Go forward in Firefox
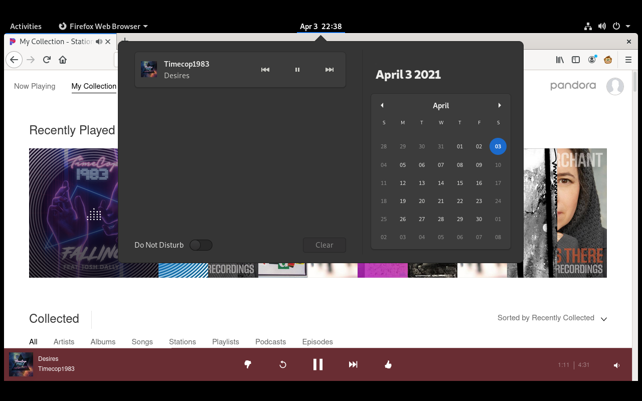 pos(31,60)
